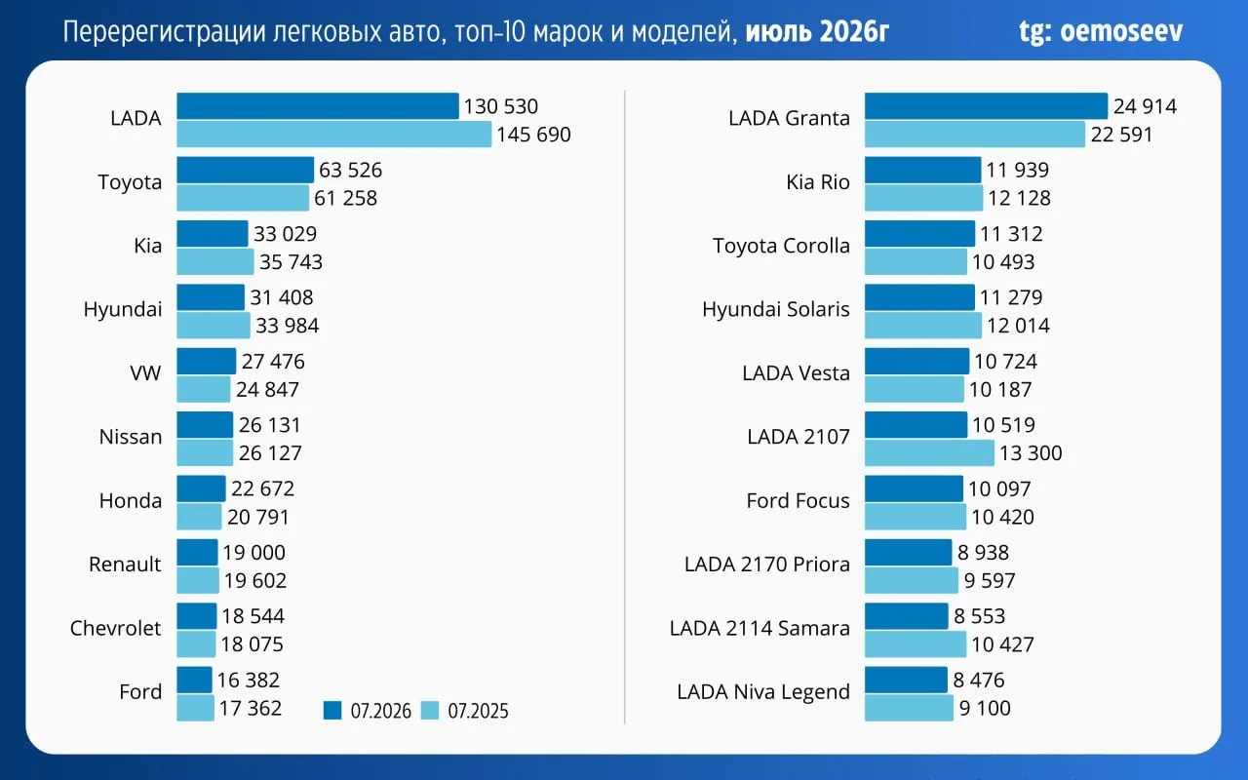
Task: Select the "Chevrolet" brand label
Action: 116,628
